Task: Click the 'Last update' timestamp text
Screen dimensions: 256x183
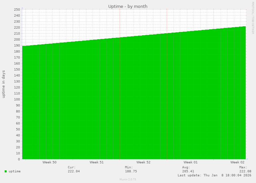Action: (214, 175)
